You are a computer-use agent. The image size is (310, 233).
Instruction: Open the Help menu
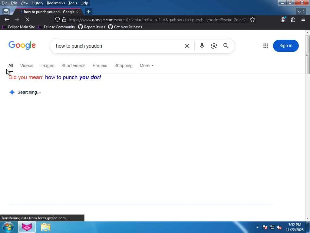(x=84, y=3)
